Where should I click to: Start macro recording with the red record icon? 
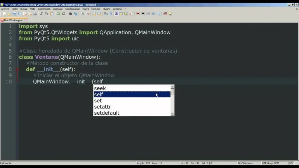[138, 14]
